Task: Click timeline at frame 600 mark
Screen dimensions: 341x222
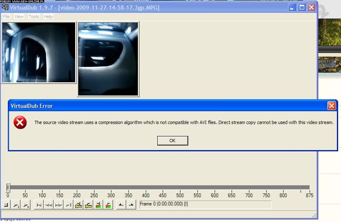Action: click(x=214, y=188)
